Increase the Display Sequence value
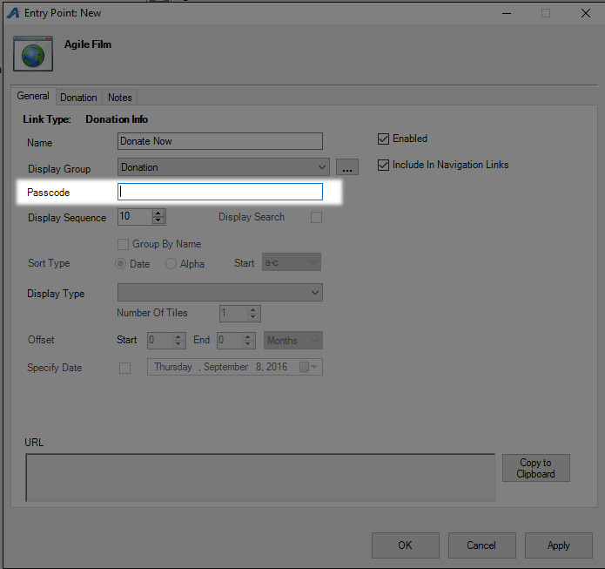 (158, 213)
